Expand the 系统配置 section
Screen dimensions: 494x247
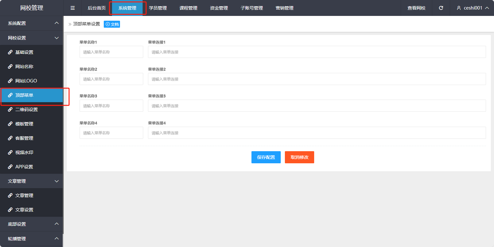click(32, 23)
